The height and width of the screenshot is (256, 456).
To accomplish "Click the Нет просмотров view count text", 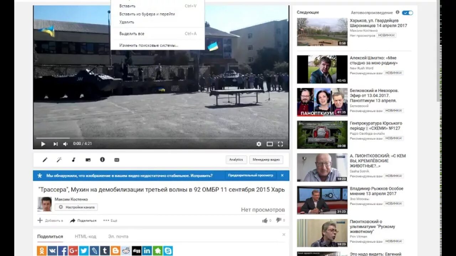I will pos(263,210).
